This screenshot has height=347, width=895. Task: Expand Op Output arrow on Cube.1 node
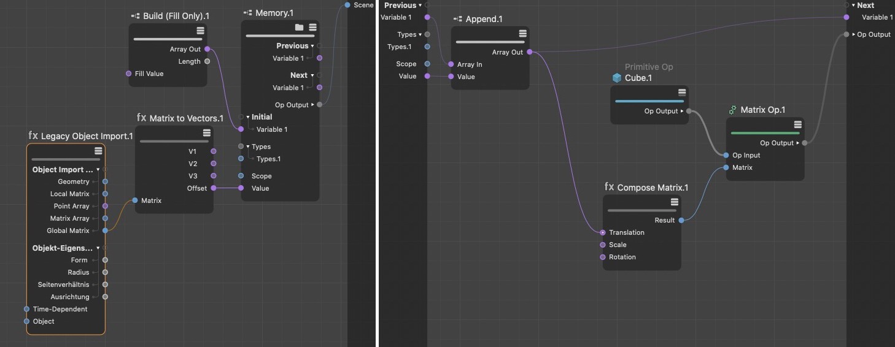point(682,111)
